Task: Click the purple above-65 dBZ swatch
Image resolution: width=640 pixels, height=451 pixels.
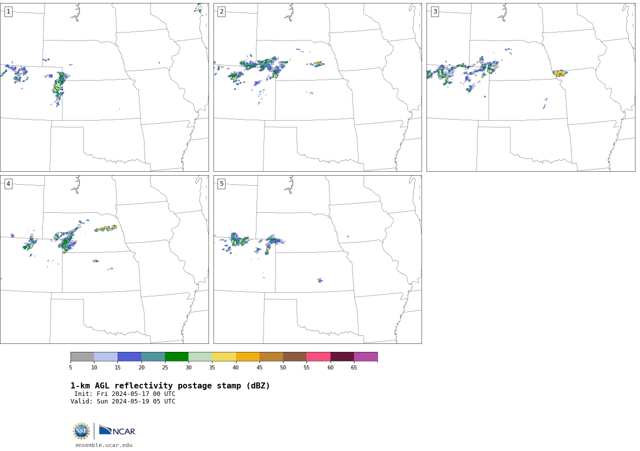Action: coord(365,357)
